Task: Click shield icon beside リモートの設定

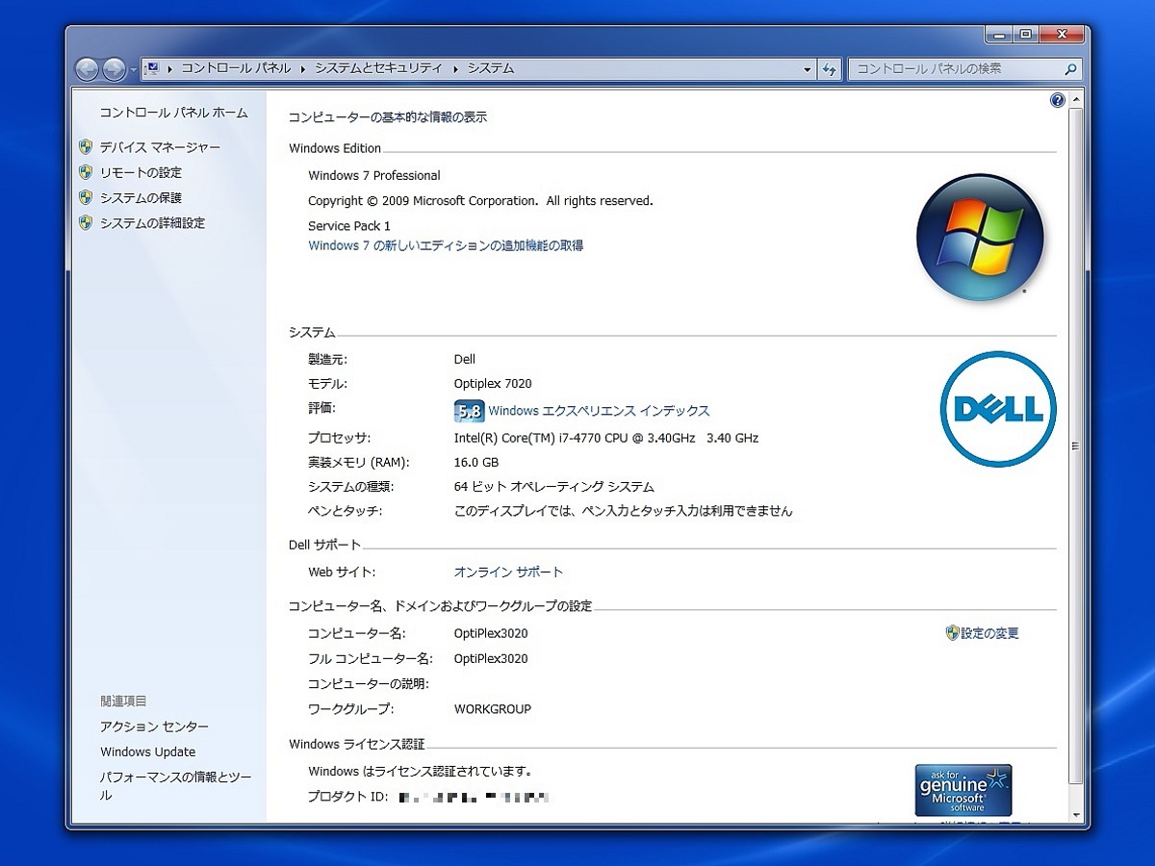Action: 86,172
